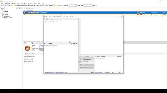Open the GitHub menu

[29, 3]
